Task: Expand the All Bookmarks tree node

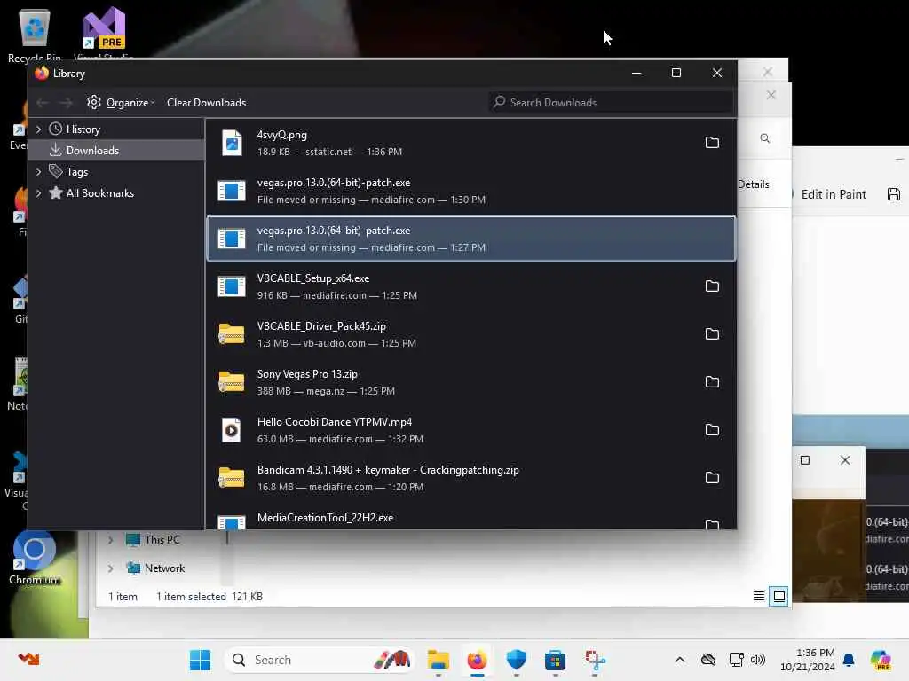Action: (x=39, y=193)
